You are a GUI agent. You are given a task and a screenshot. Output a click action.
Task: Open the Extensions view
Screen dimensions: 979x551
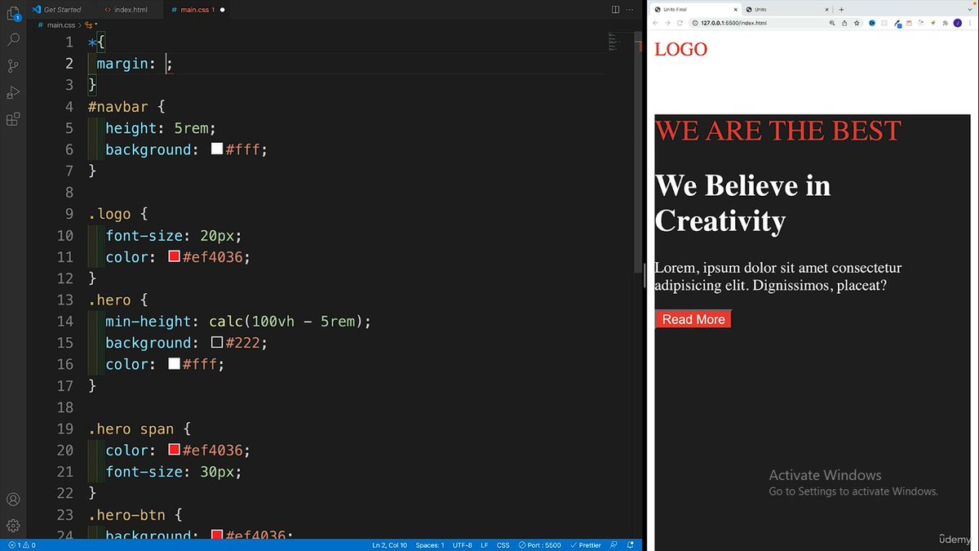(x=13, y=119)
